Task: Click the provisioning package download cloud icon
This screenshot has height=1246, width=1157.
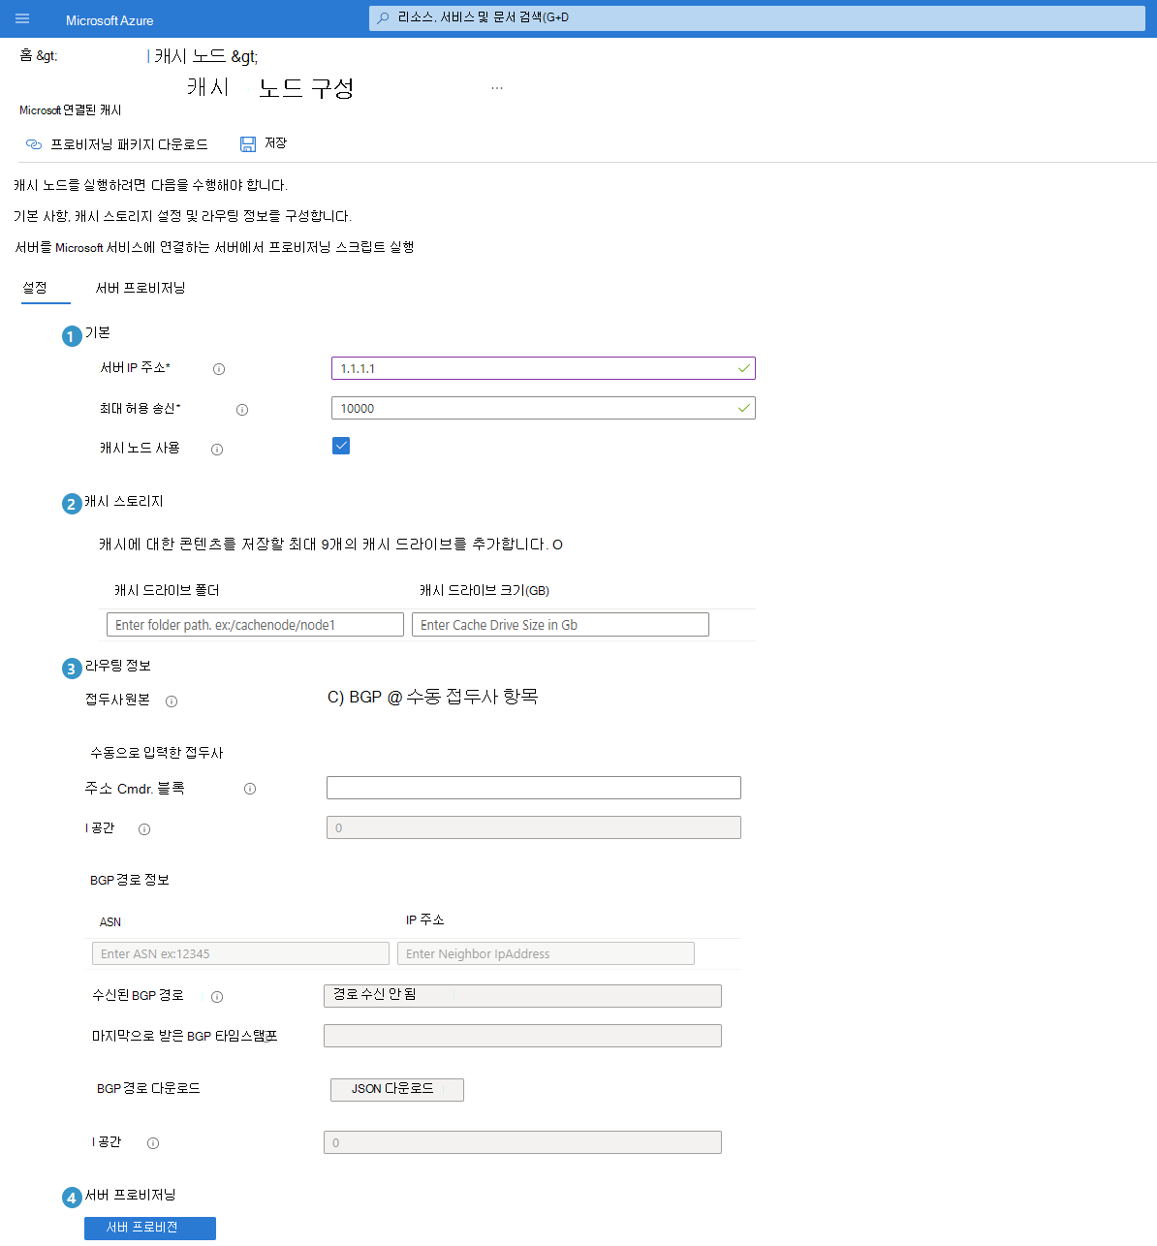Action: pos(34,144)
